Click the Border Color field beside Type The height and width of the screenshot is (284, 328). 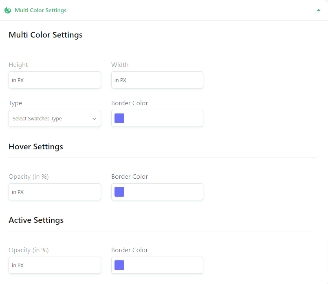pos(157,118)
